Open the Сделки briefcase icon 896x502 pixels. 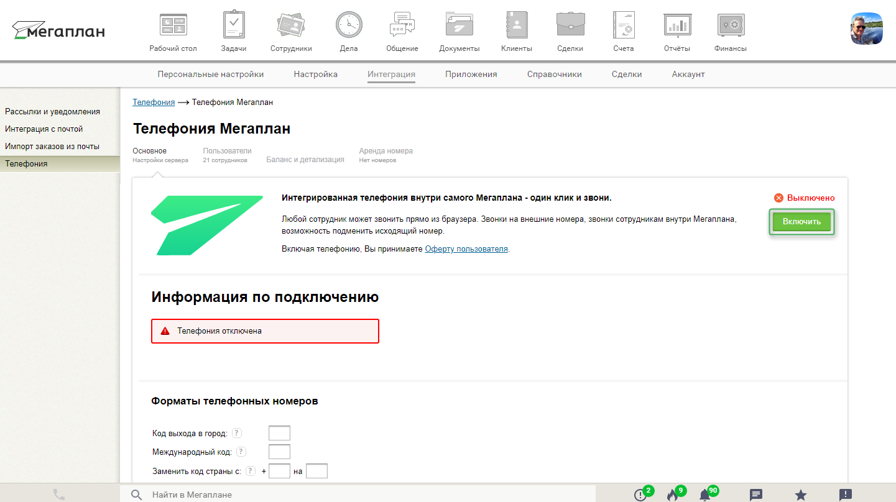tap(570, 25)
